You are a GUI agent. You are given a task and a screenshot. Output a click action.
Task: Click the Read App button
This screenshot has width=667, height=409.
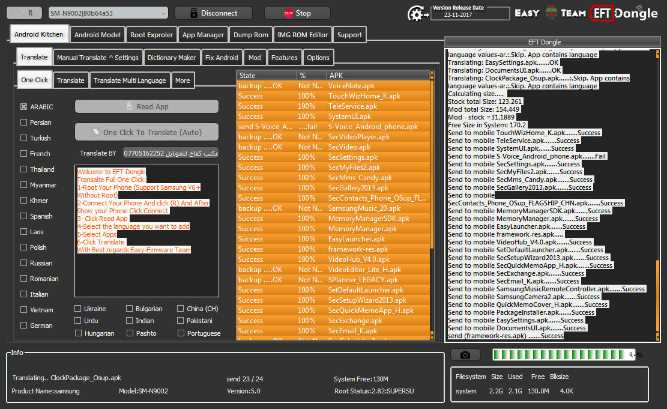[x=146, y=106]
